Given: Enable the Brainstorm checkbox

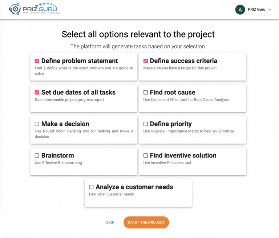Looking at the screenshot, I should [37, 156].
